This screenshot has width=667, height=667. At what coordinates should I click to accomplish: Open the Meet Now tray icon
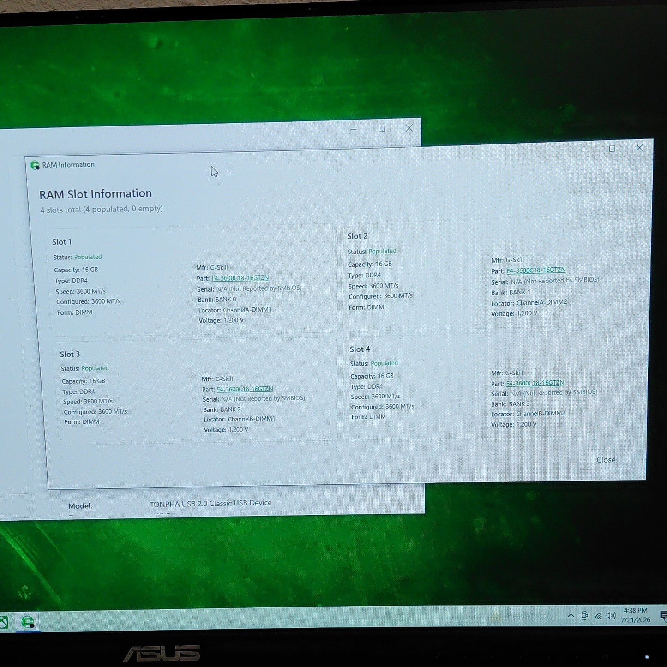point(584,616)
